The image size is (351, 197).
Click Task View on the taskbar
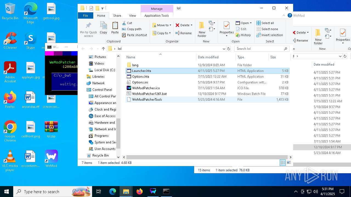(99, 192)
